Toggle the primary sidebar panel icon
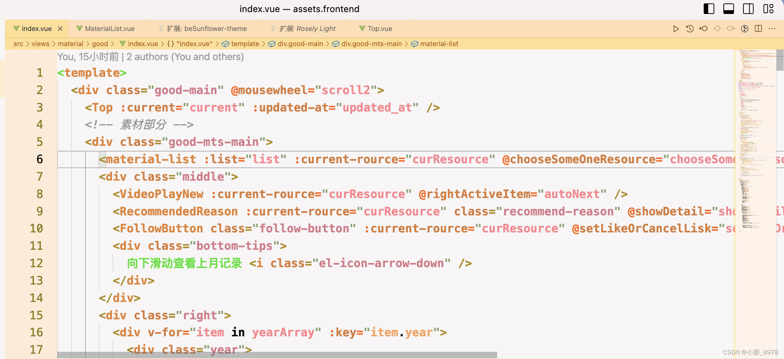The width and height of the screenshot is (784, 359). click(709, 9)
